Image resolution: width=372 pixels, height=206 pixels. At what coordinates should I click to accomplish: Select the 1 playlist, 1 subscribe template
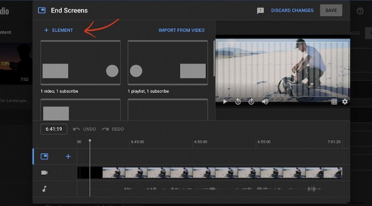(168, 63)
